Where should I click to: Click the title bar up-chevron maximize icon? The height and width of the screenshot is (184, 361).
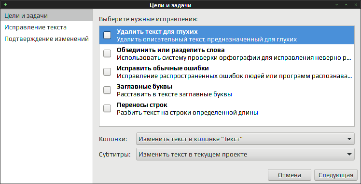pyautogui.click(x=346, y=5)
